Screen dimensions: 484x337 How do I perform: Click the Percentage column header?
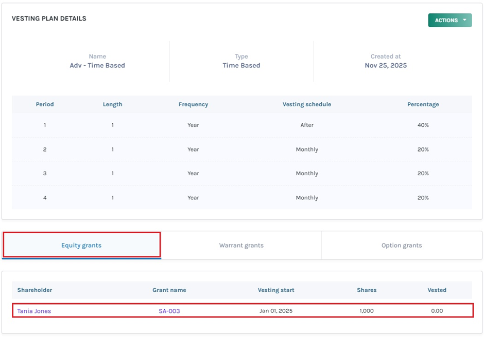(423, 104)
